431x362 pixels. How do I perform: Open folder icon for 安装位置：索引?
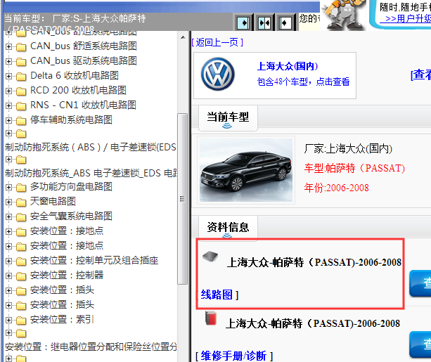[21, 321]
